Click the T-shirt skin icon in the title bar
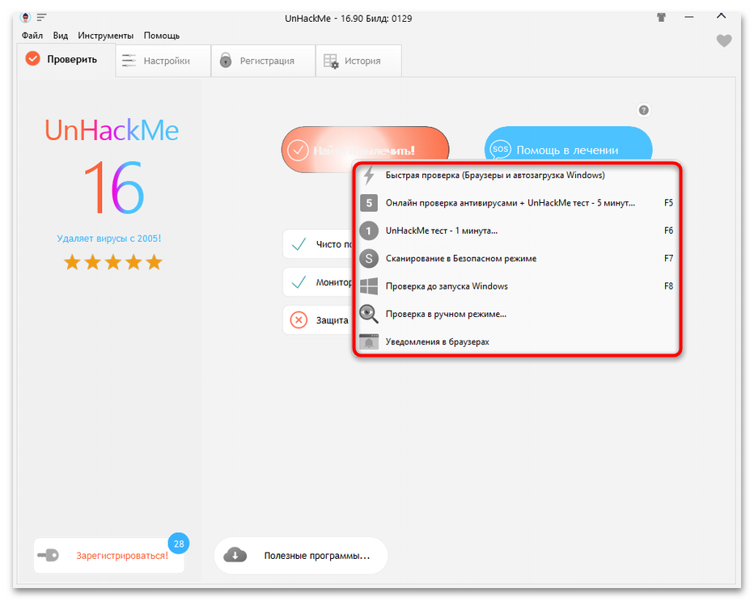Viewport: 754px width, 601px height. [661, 17]
